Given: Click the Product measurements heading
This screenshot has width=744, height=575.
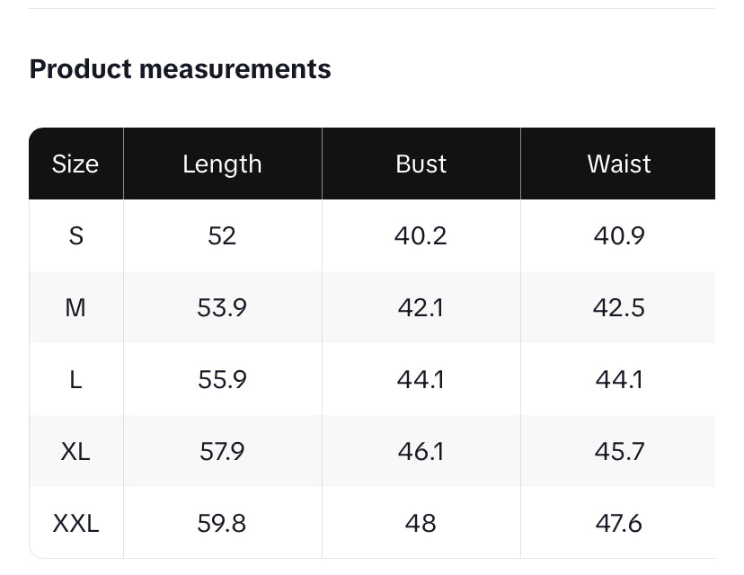Looking at the screenshot, I should click(x=180, y=69).
